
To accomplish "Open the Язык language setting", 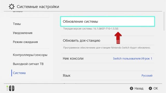I will 108,75.
